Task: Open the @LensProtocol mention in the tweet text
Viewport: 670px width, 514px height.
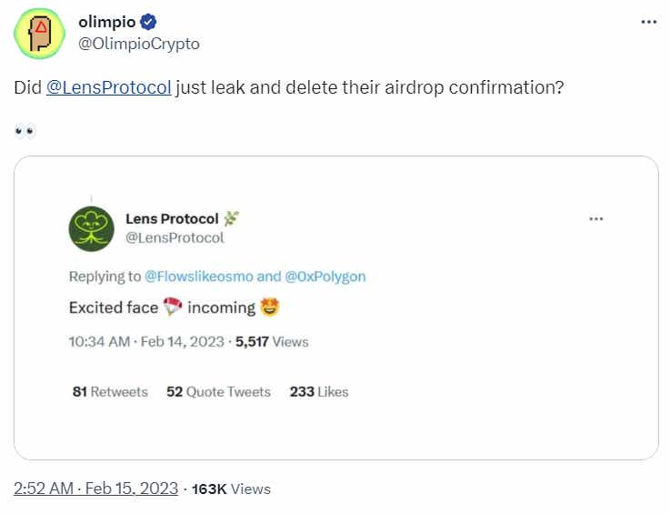Action: pos(108,89)
